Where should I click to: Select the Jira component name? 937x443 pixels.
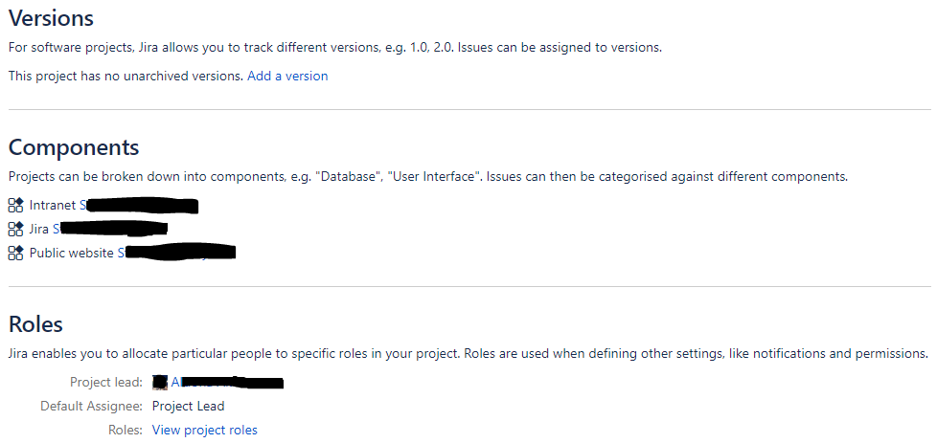[39, 230]
